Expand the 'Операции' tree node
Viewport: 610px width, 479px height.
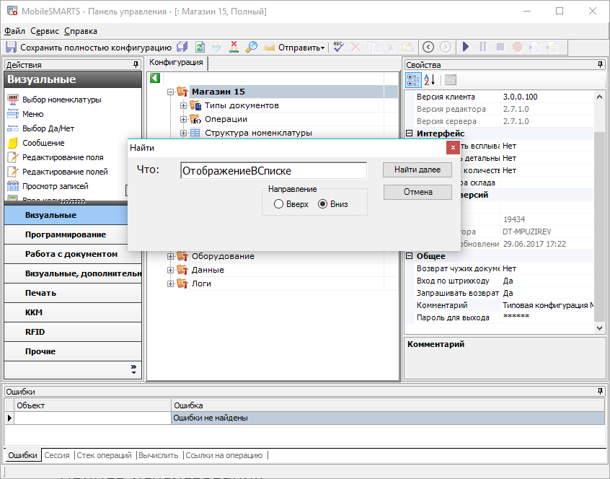(x=184, y=119)
